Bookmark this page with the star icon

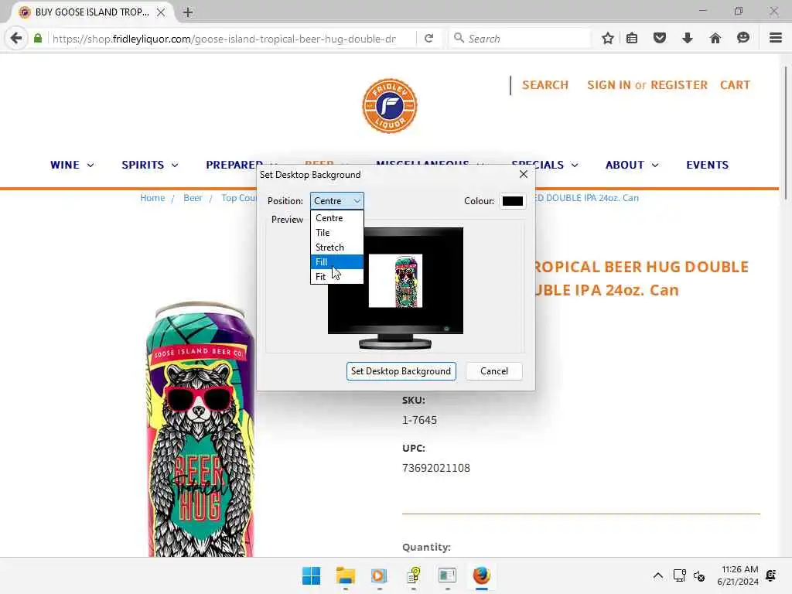608,38
